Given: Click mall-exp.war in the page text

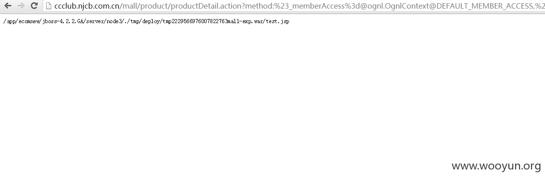Looking at the screenshot, I should pos(246,22).
